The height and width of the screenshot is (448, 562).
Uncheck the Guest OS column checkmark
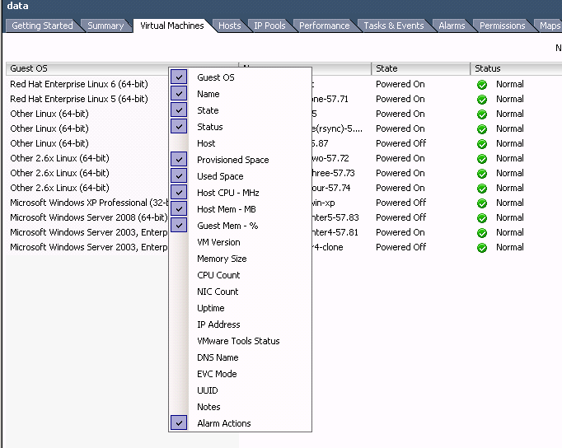tap(179, 77)
